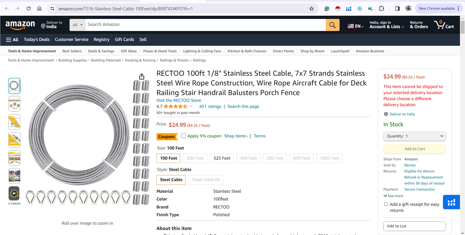465x235 pixels.
Task: Choose the 100 Feet size option
Action: [169, 158]
